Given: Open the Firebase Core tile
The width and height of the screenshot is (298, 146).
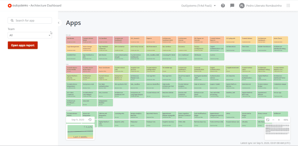Looking at the screenshot, I should [x=153, y=123].
